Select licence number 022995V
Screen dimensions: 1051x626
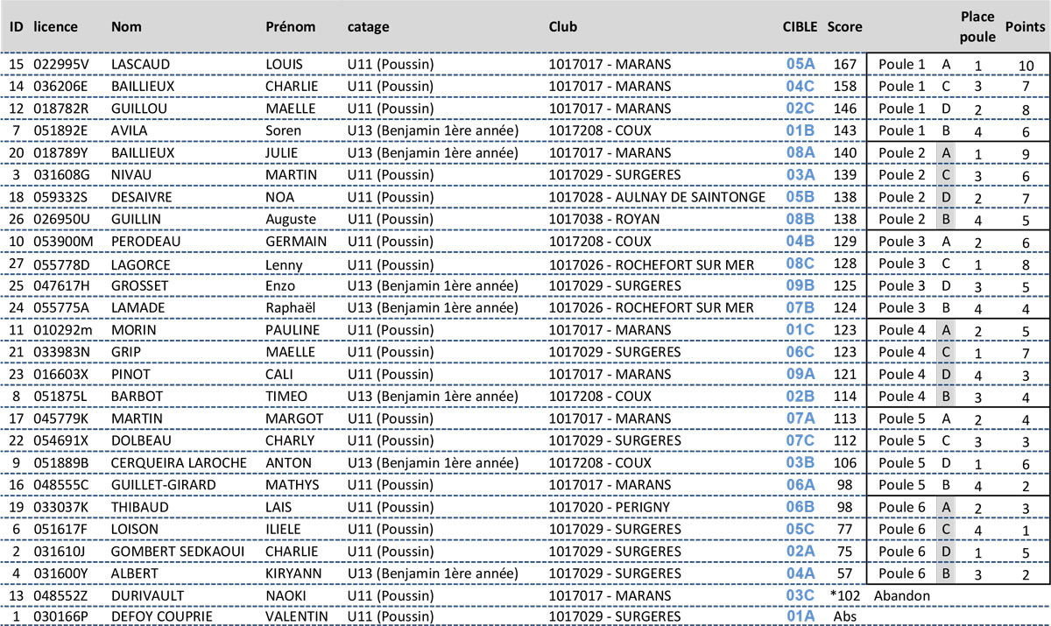click(60, 64)
